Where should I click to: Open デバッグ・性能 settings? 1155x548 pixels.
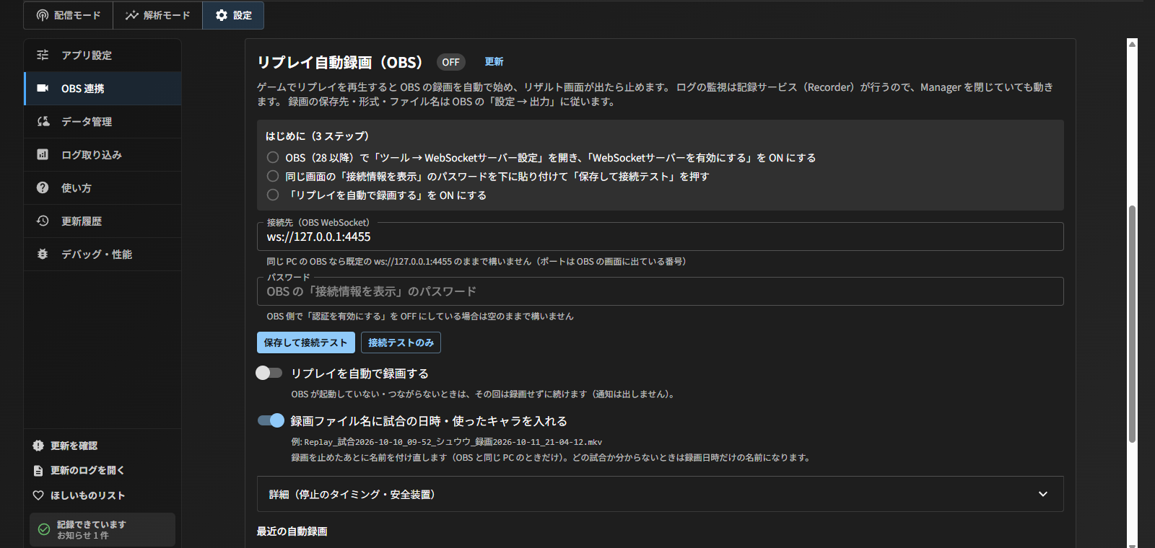coord(103,254)
